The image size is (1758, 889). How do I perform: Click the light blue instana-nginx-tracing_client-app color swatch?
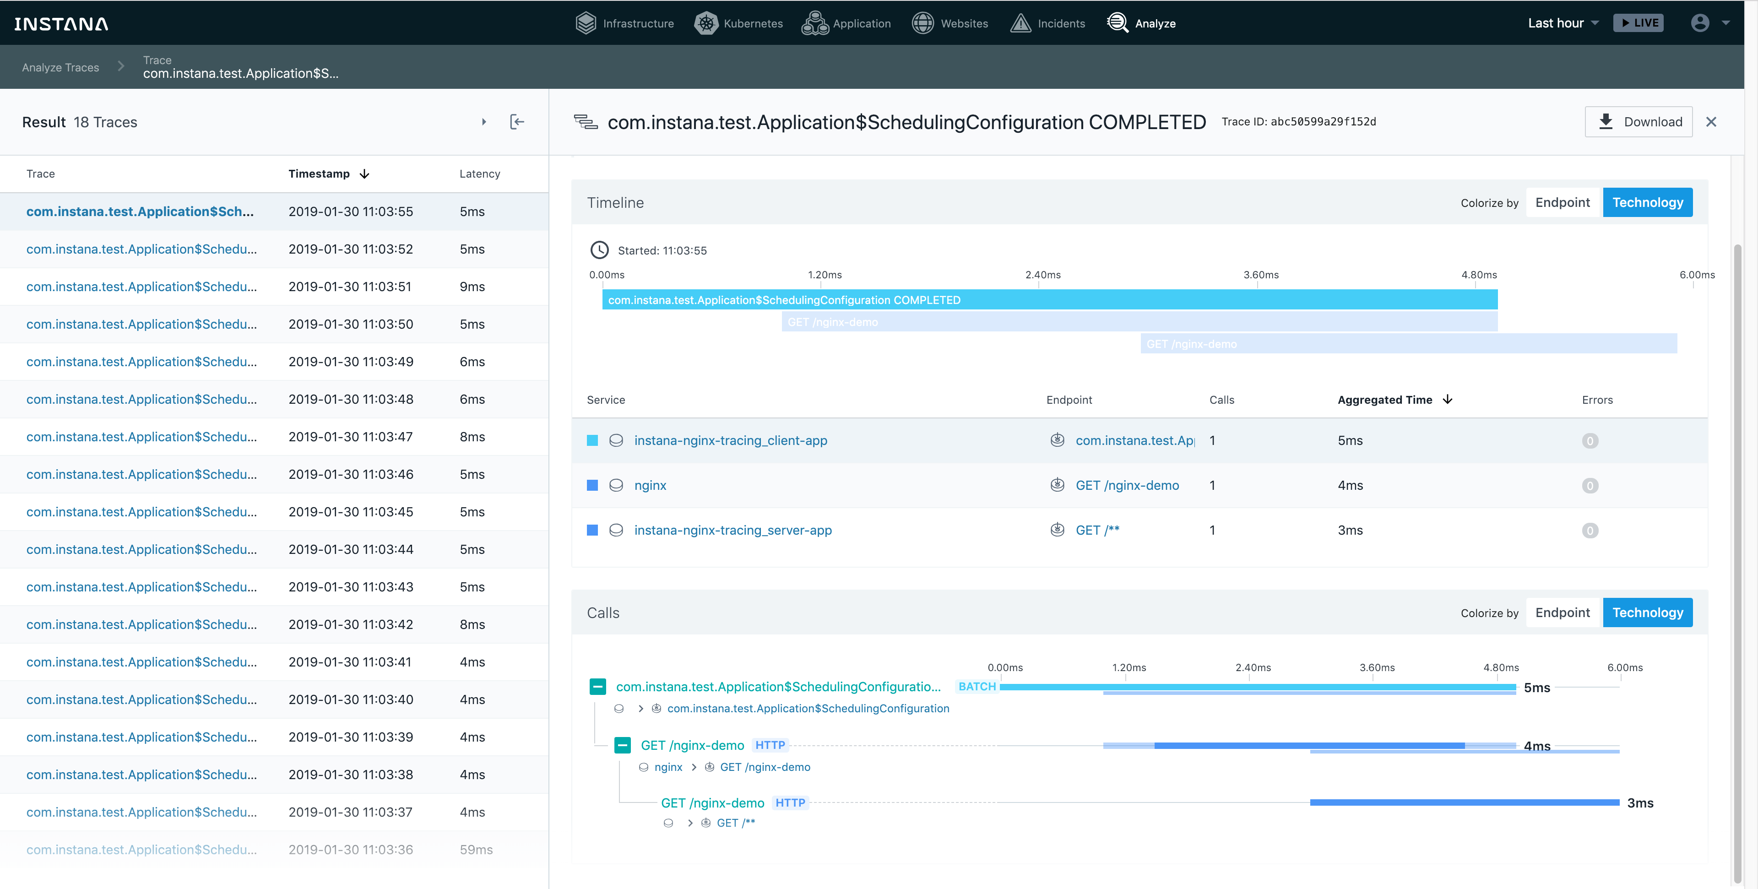[x=592, y=441]
